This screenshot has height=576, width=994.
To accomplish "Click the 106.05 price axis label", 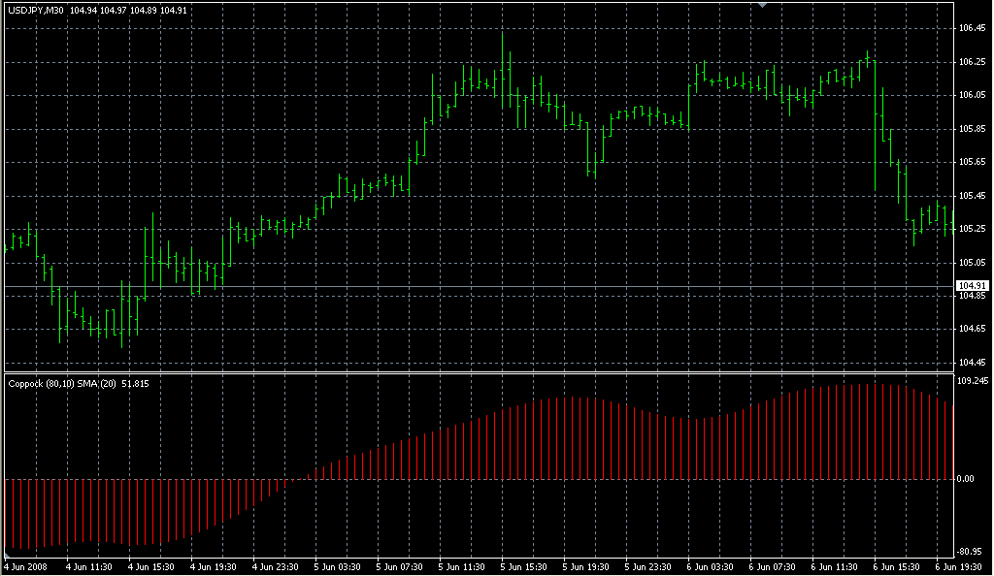I will coord(972,95).
